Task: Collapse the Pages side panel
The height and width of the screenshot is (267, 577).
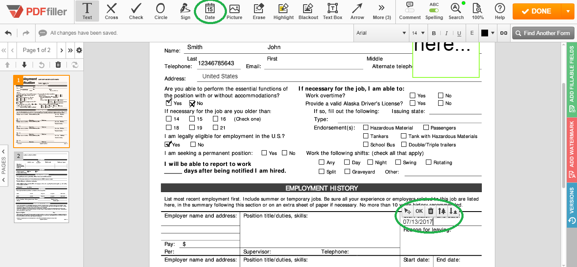Action: (x=3, y=165)
